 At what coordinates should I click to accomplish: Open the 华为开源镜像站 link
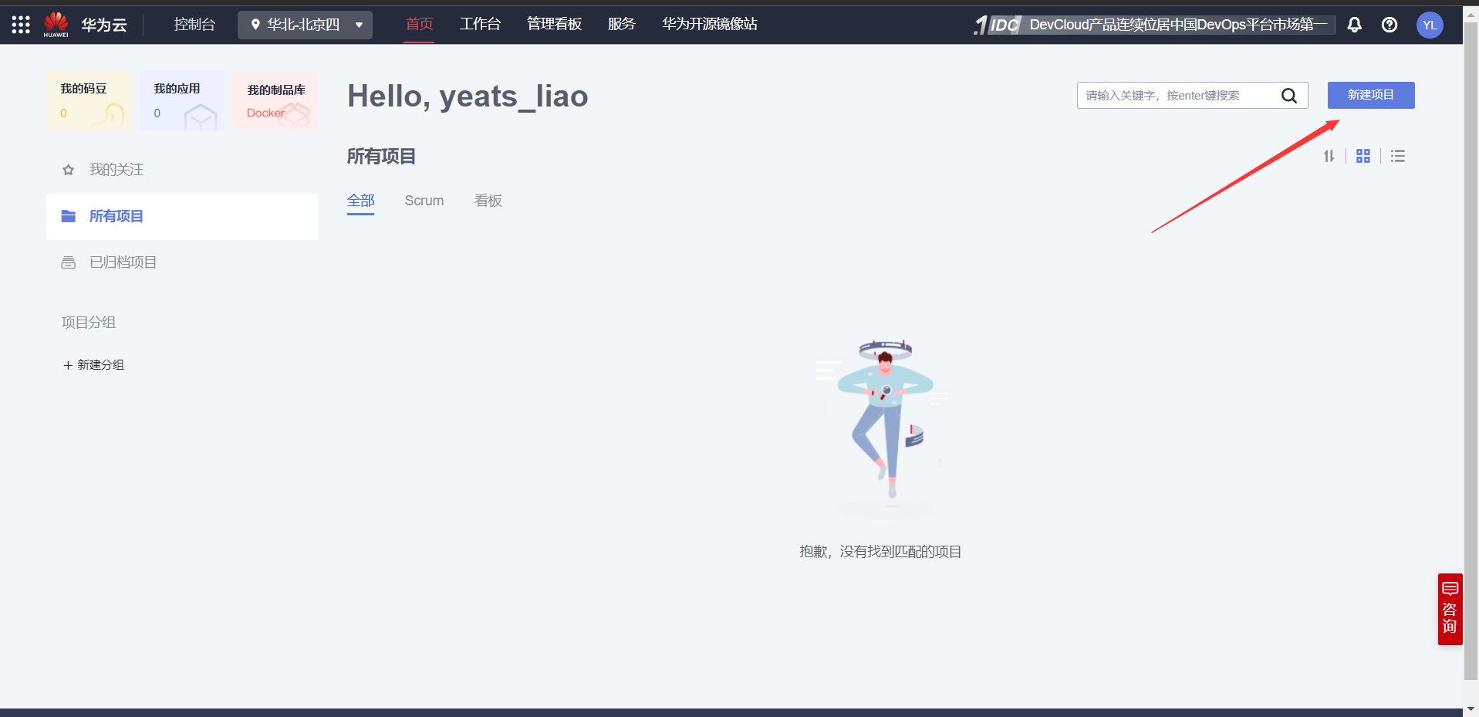click(x=708, y=24)
